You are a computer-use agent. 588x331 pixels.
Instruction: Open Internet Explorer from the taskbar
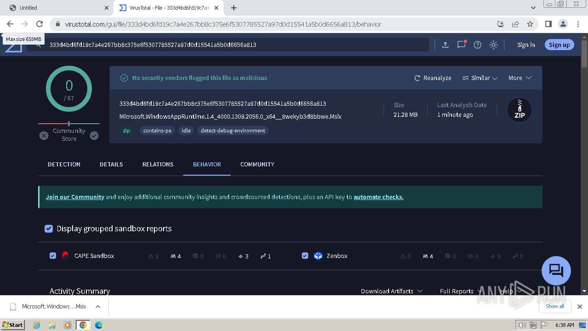click(x=36, y=325)
